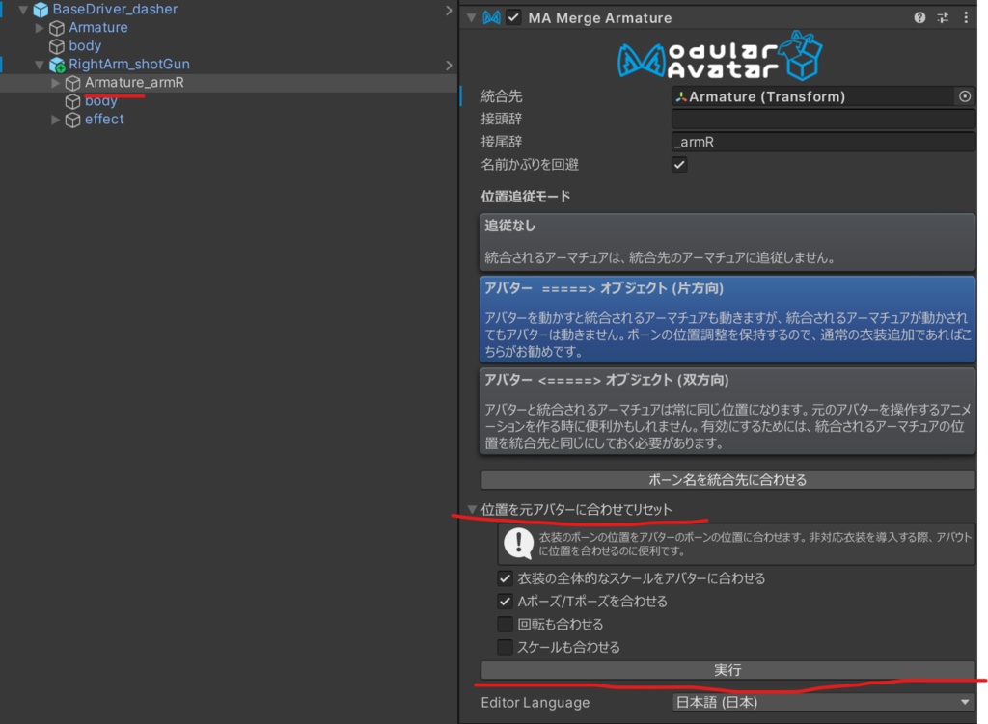Viewport: 988px width, 724px height.
Task: Click the RightArm_shotGun prefab icon
Action: click(x=57, y=65)
